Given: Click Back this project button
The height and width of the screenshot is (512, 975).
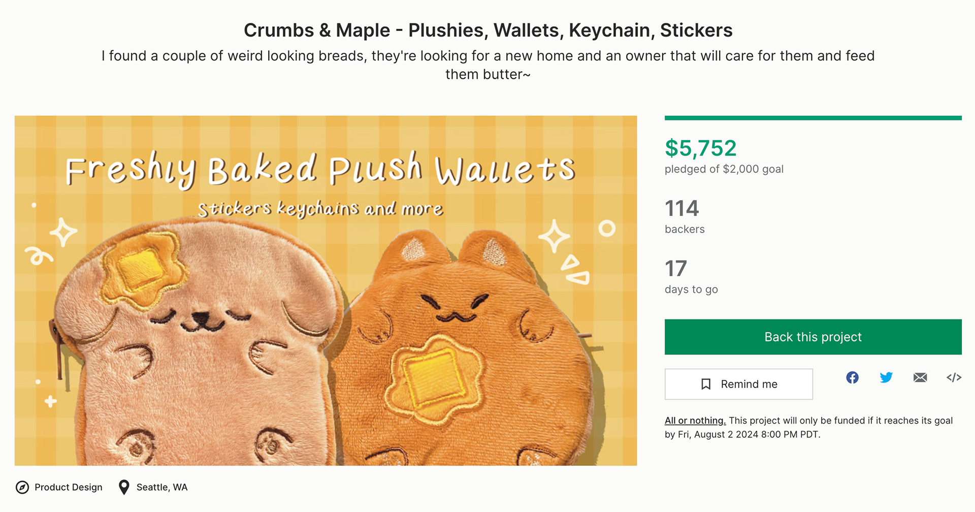Looking at the screenshot, I should click(x=813, y=337).
